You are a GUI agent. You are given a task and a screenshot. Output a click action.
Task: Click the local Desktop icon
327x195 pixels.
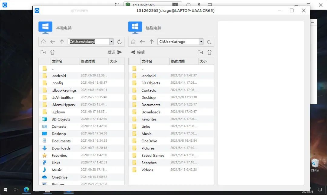[x=45, y=134]
